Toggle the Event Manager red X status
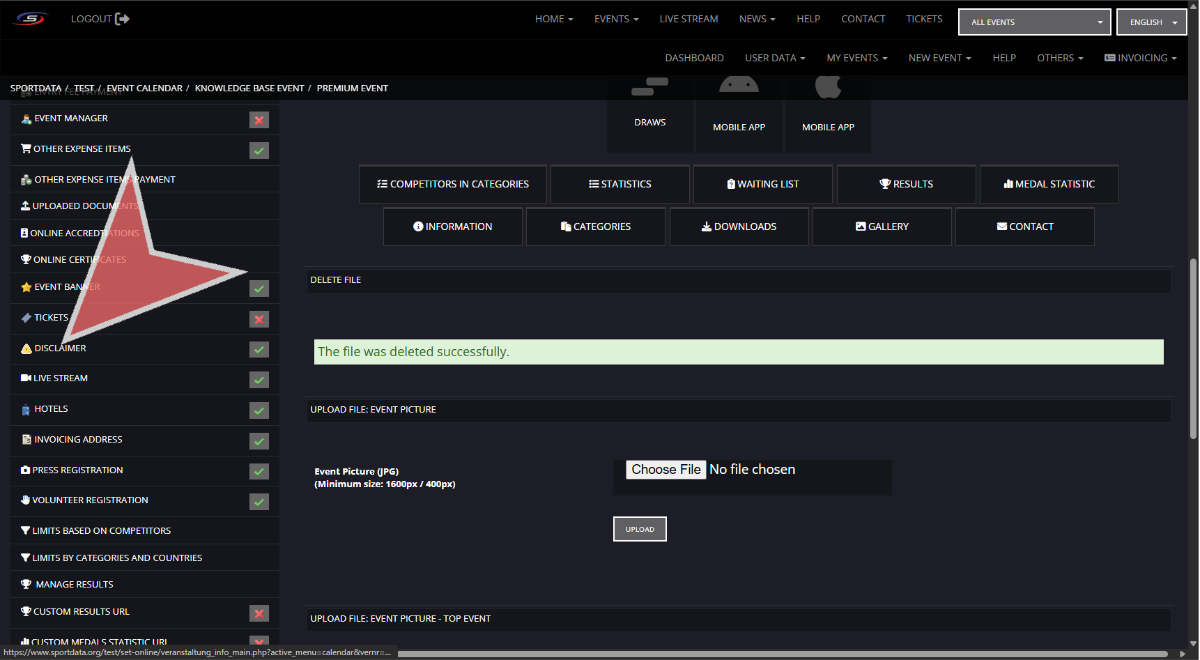 259,120
